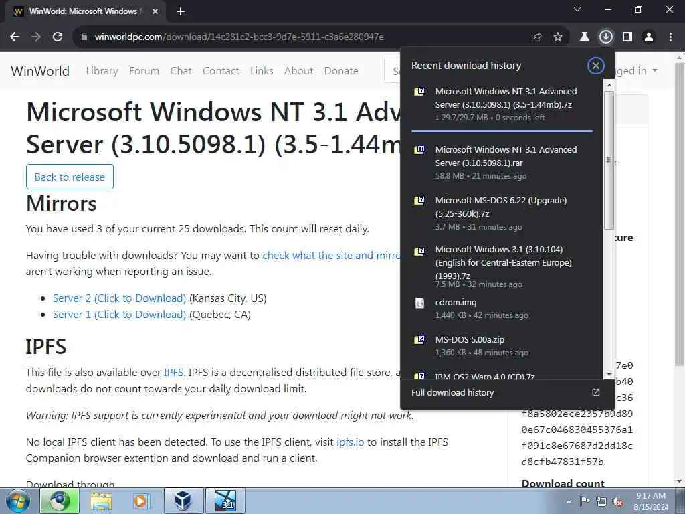The height and width of the screenshot is (514, 685).
Task: Open the Chrome labs flask icon
Action: tap(584, 37)
